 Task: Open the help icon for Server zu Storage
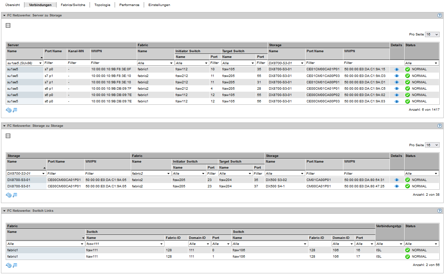click(440, 15)
